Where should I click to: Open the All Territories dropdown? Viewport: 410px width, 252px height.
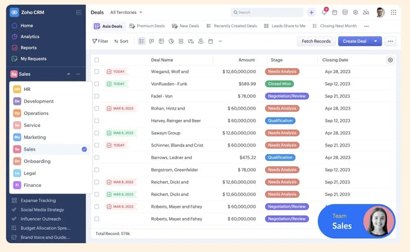(126, 12)
